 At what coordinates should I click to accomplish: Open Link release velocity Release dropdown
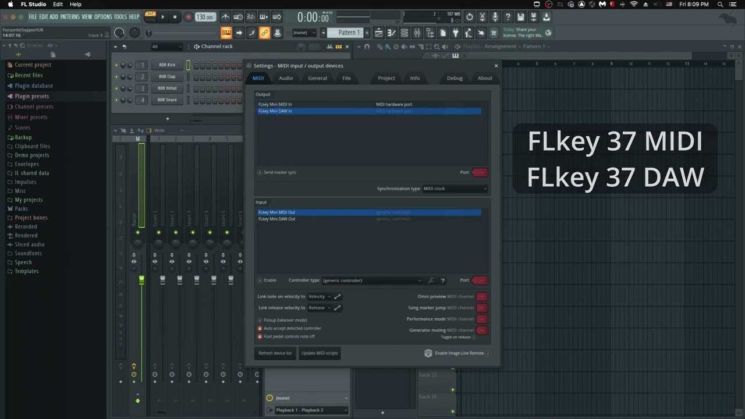pyautogui.click(x=319, y=308)
